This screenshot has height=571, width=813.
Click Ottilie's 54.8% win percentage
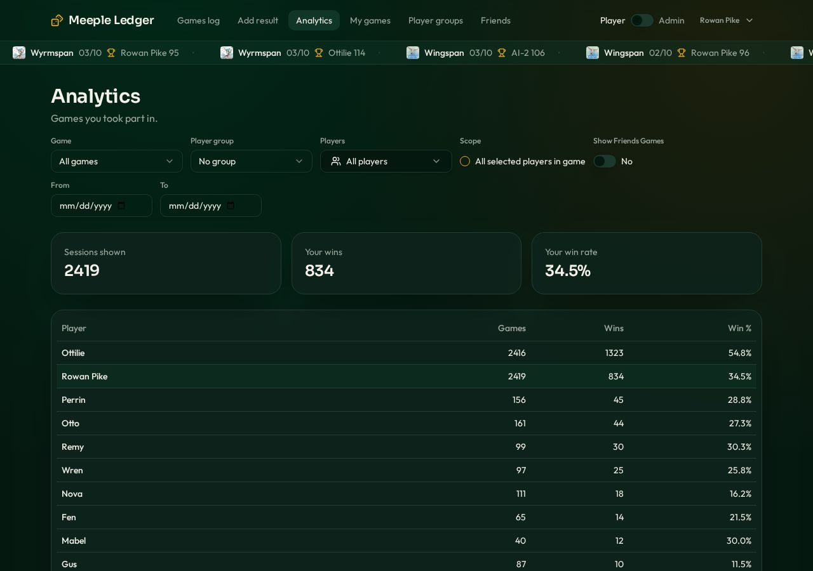(740, 353)
